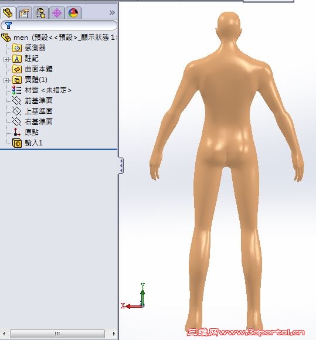Click the view triad X axis
Screen dimensions: 316x340
131,306
